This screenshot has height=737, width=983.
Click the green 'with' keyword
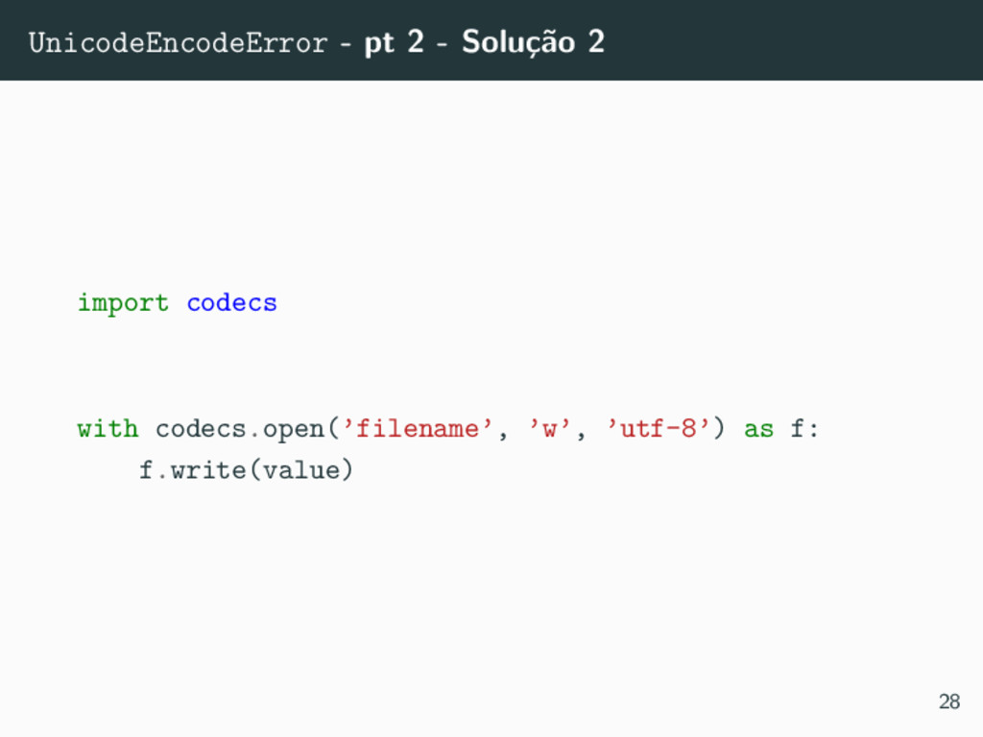[x=108, y=429]
